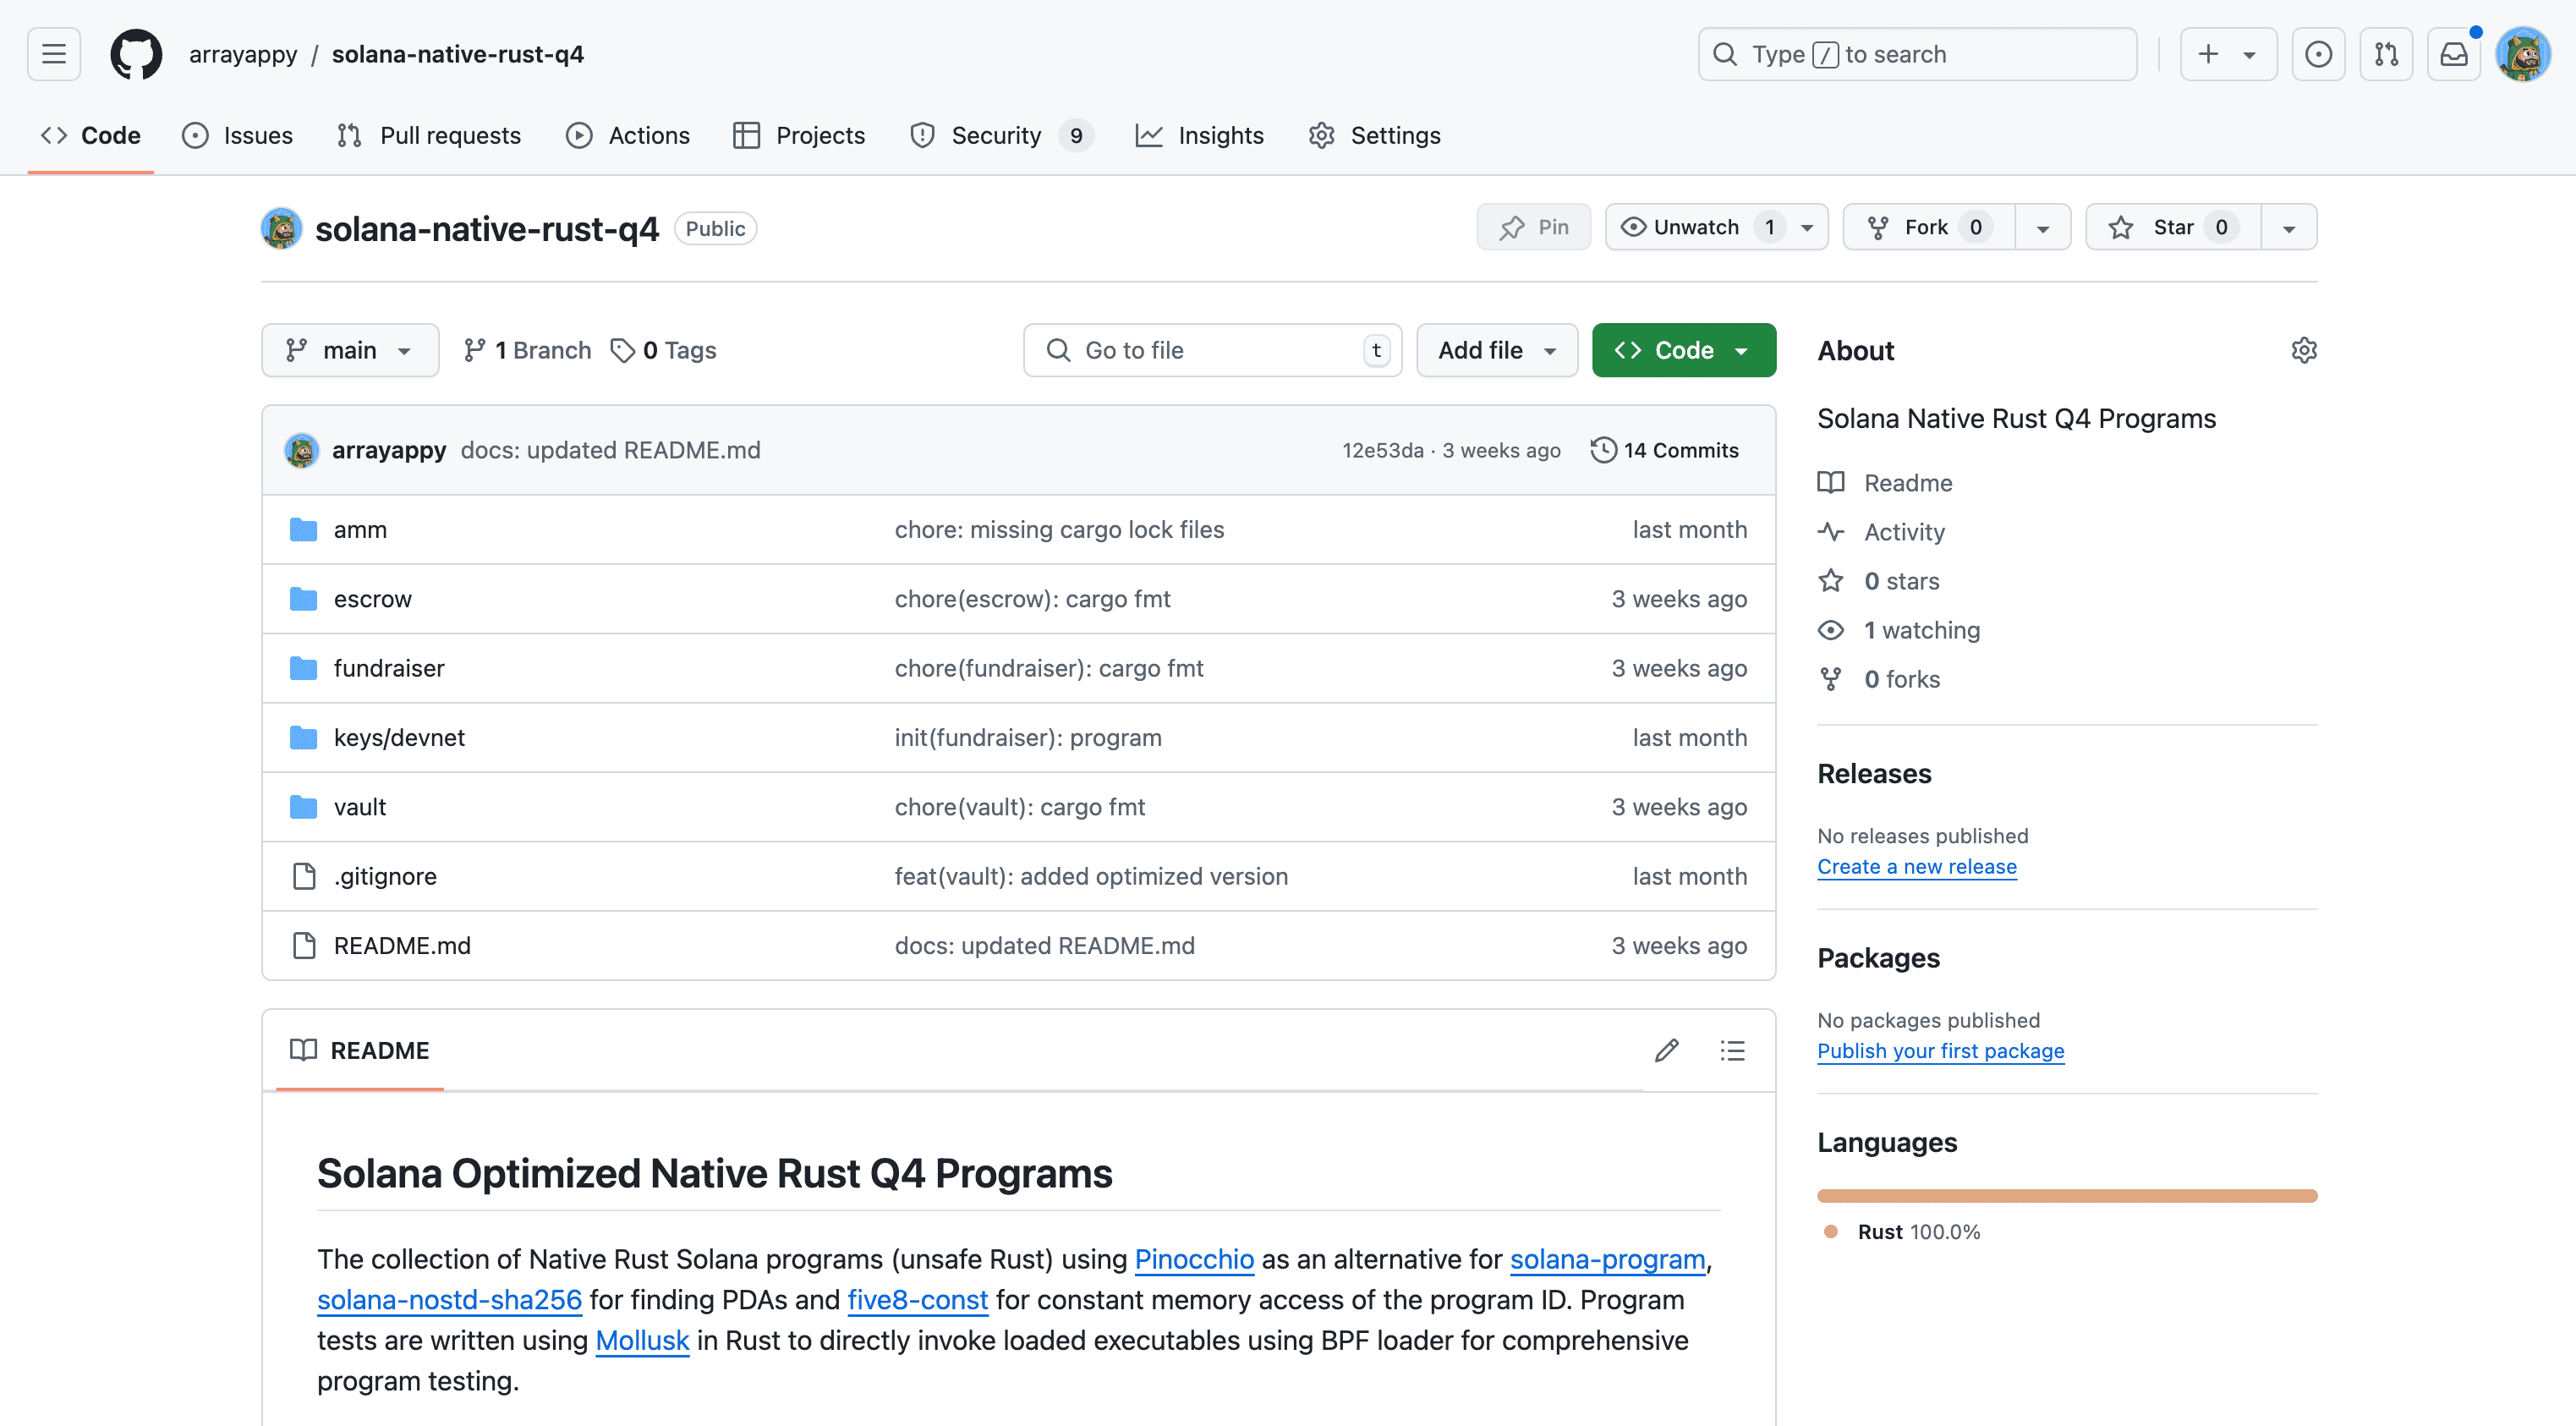Toggle Unwatch for this repository
The height and width of the screenshot is (1426, 2576).
(x=1717, y=227)
